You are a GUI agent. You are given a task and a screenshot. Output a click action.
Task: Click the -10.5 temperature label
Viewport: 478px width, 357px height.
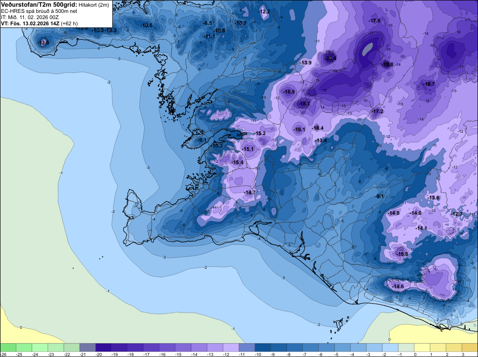147,25
